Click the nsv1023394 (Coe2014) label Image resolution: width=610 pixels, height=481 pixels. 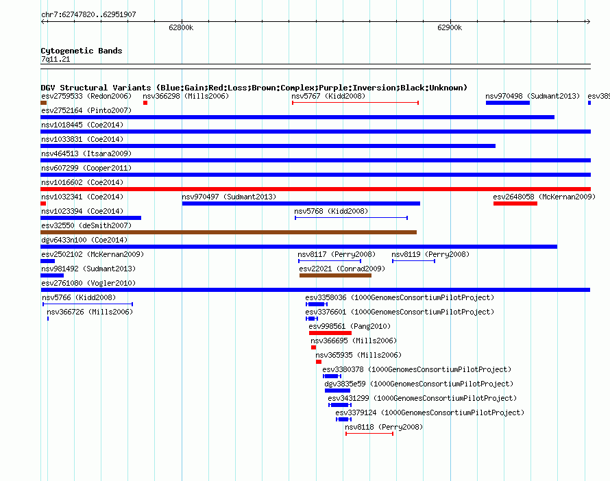point(82,211)
